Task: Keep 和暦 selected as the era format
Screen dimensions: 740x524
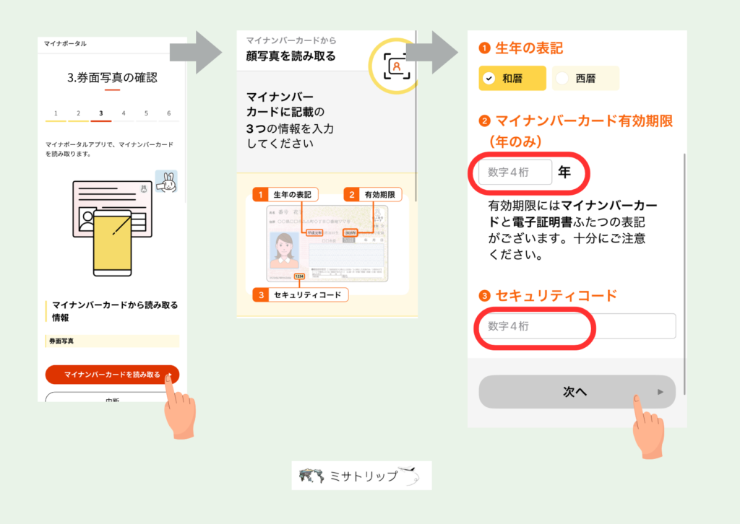Action: (512, 78)
